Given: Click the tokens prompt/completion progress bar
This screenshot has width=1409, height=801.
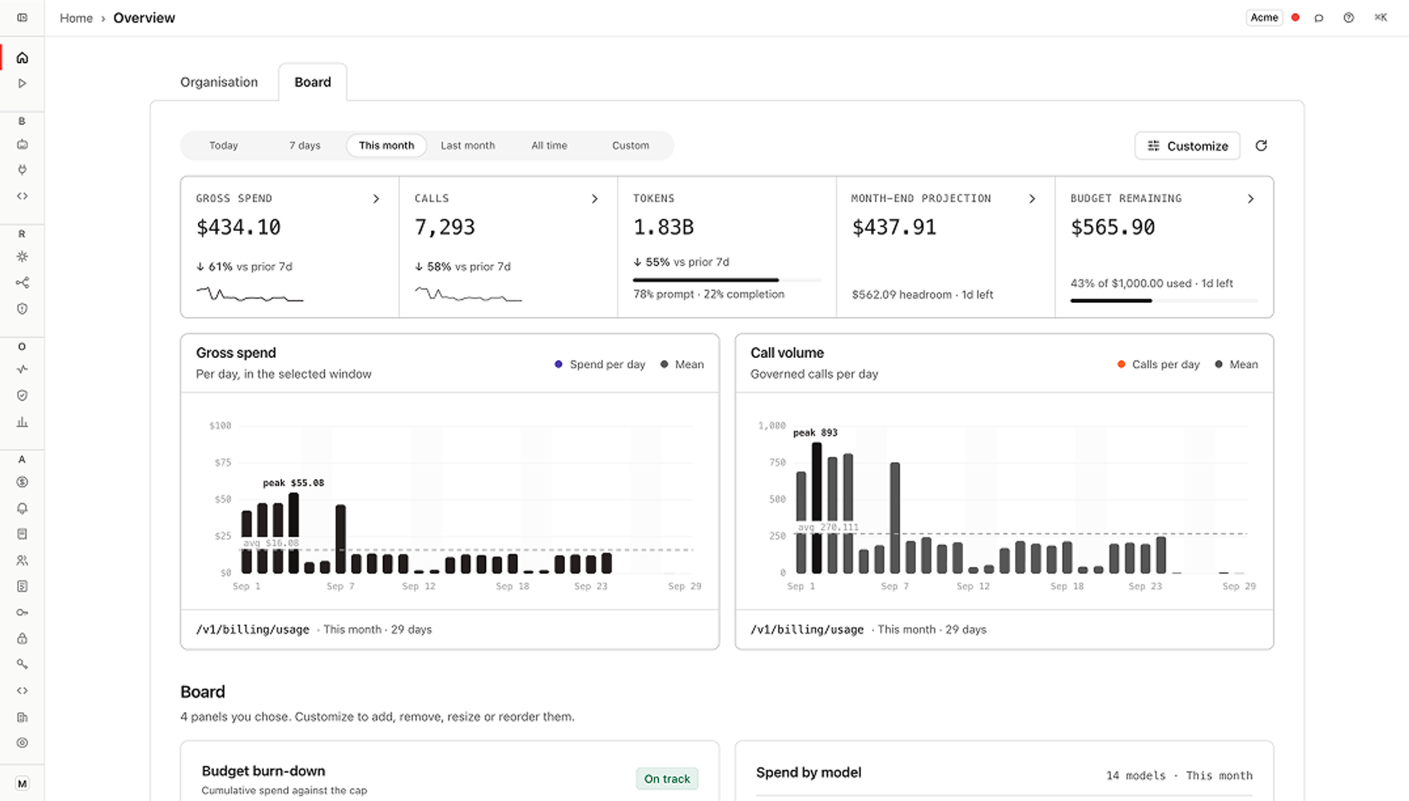Looking at the screenshot, I should point(727,280).
